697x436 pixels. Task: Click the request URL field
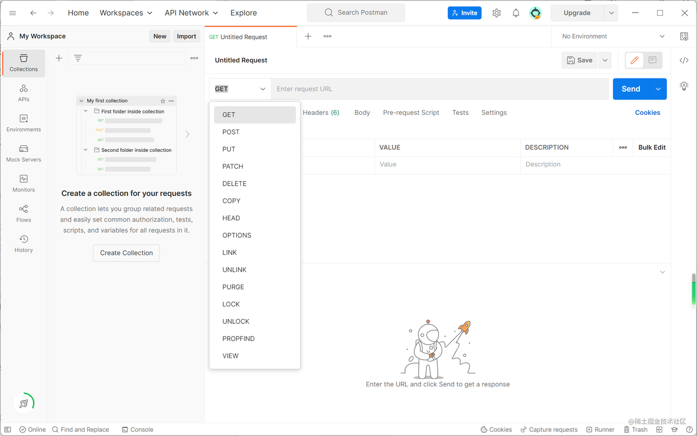click(x=440, y=89)
